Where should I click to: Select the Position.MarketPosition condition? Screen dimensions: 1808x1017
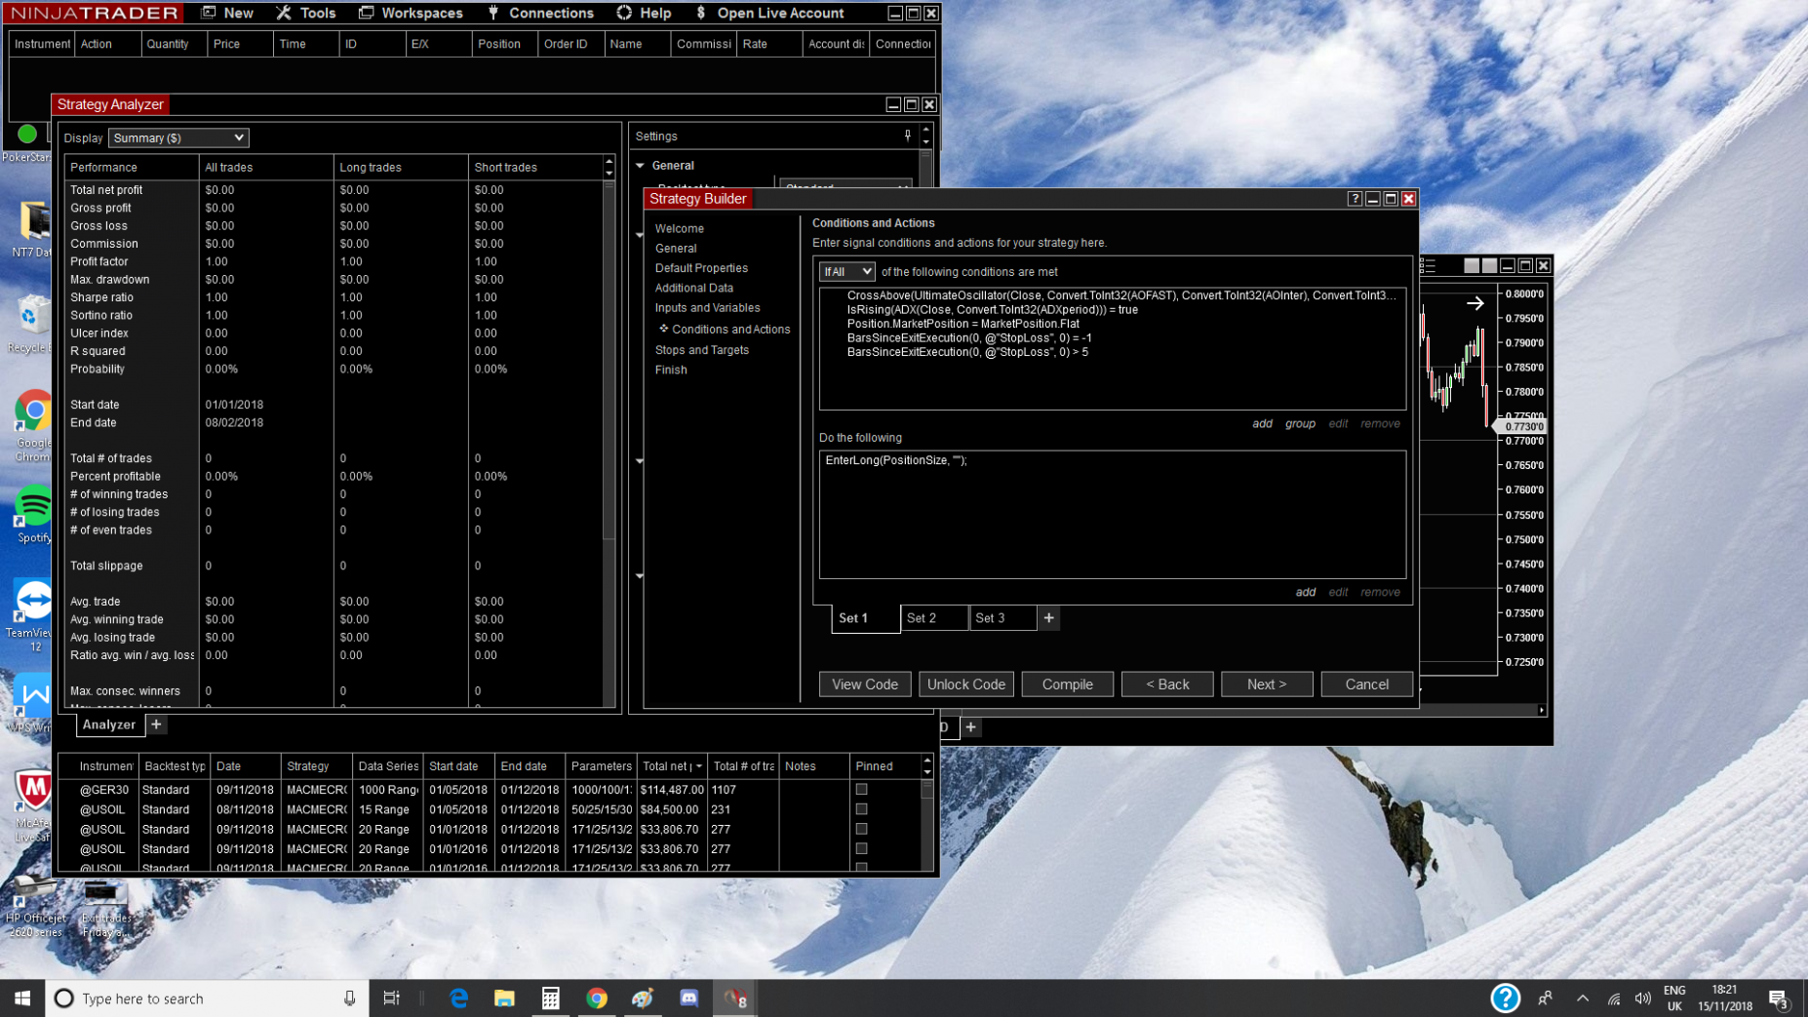(x=963, y=324)
